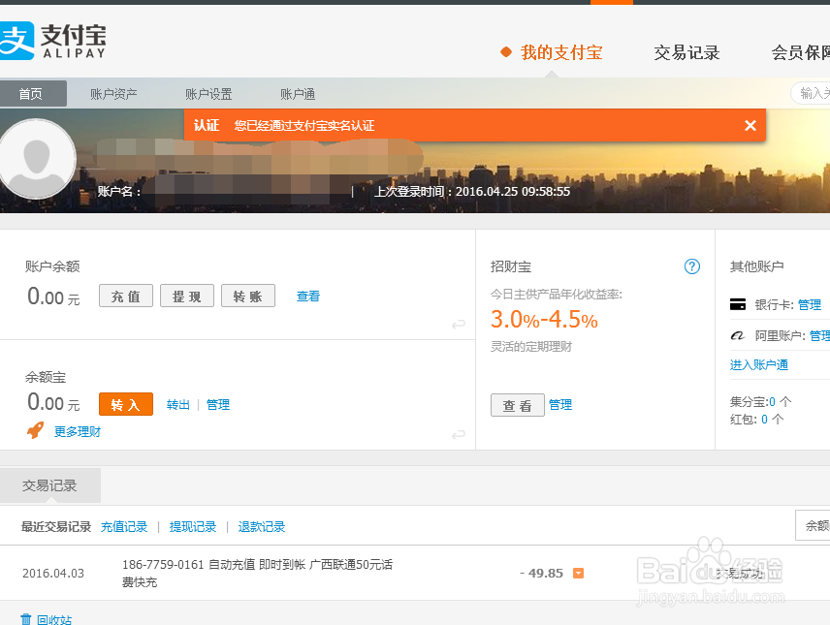Click the bank card icon beside 银行卡

pyautogui.click(x=738, y=304)
